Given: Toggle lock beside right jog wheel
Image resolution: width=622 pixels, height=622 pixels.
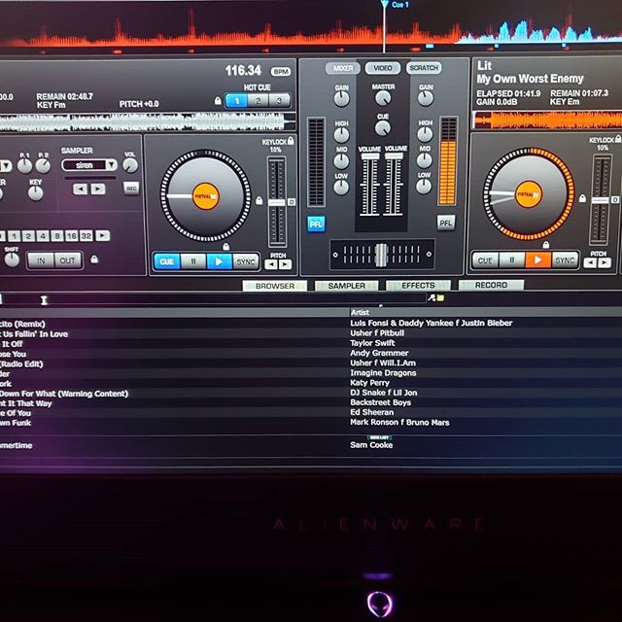Looking at the screenshot, I should [x=582, y=198].
